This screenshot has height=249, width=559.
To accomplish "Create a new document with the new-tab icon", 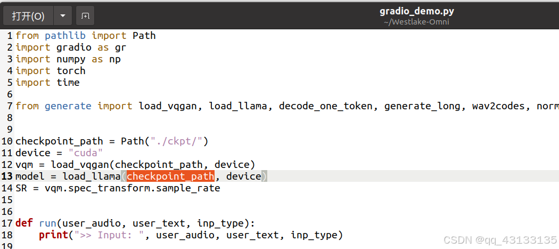I will [85, 15].
